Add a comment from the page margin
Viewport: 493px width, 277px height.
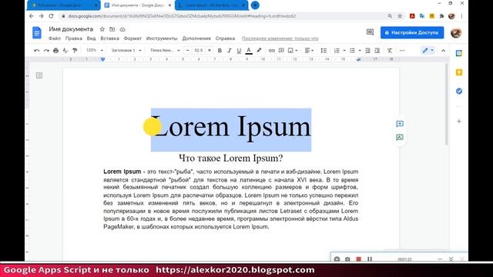pos(400,124)
